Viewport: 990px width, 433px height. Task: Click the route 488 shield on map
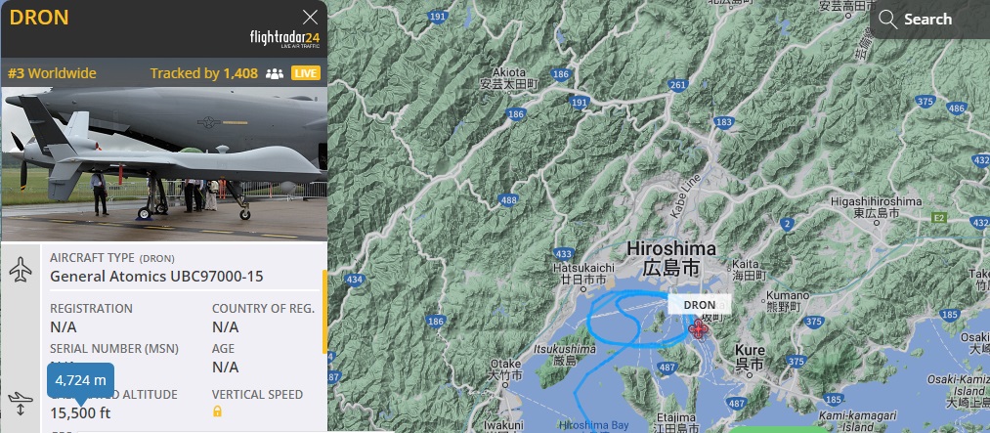pos(509,200)
